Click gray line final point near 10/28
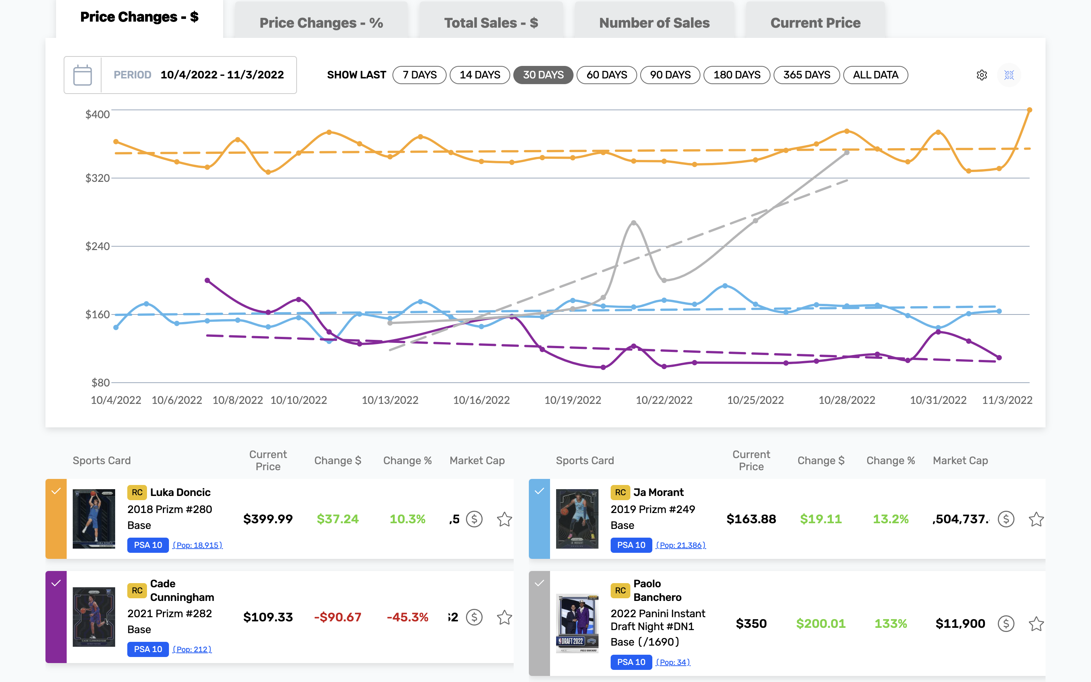Image resolution: width=1091 pixels, height=682 pixels. [847, 153]
